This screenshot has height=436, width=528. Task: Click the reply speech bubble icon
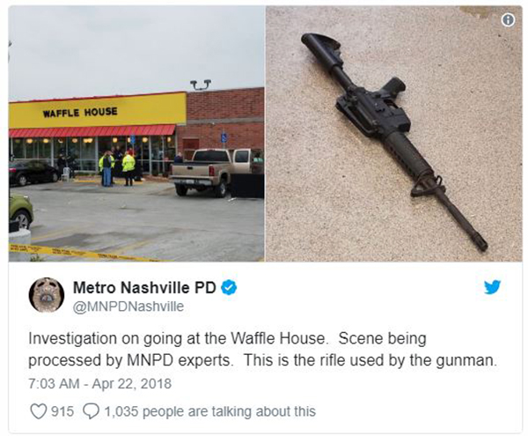91,411
